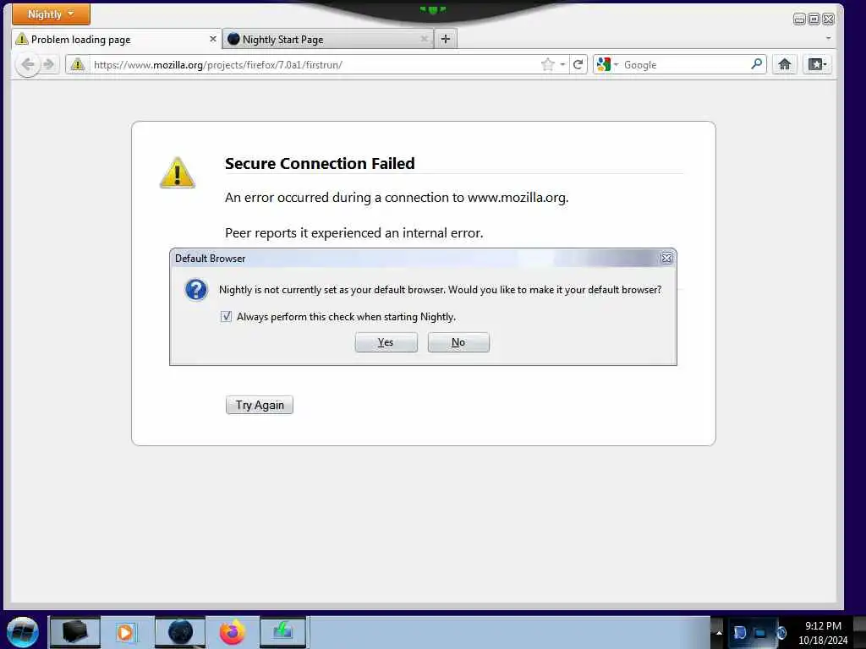Click the Secure Connection Failed heading
Screen dimensions: 866x649
[320, 163]
